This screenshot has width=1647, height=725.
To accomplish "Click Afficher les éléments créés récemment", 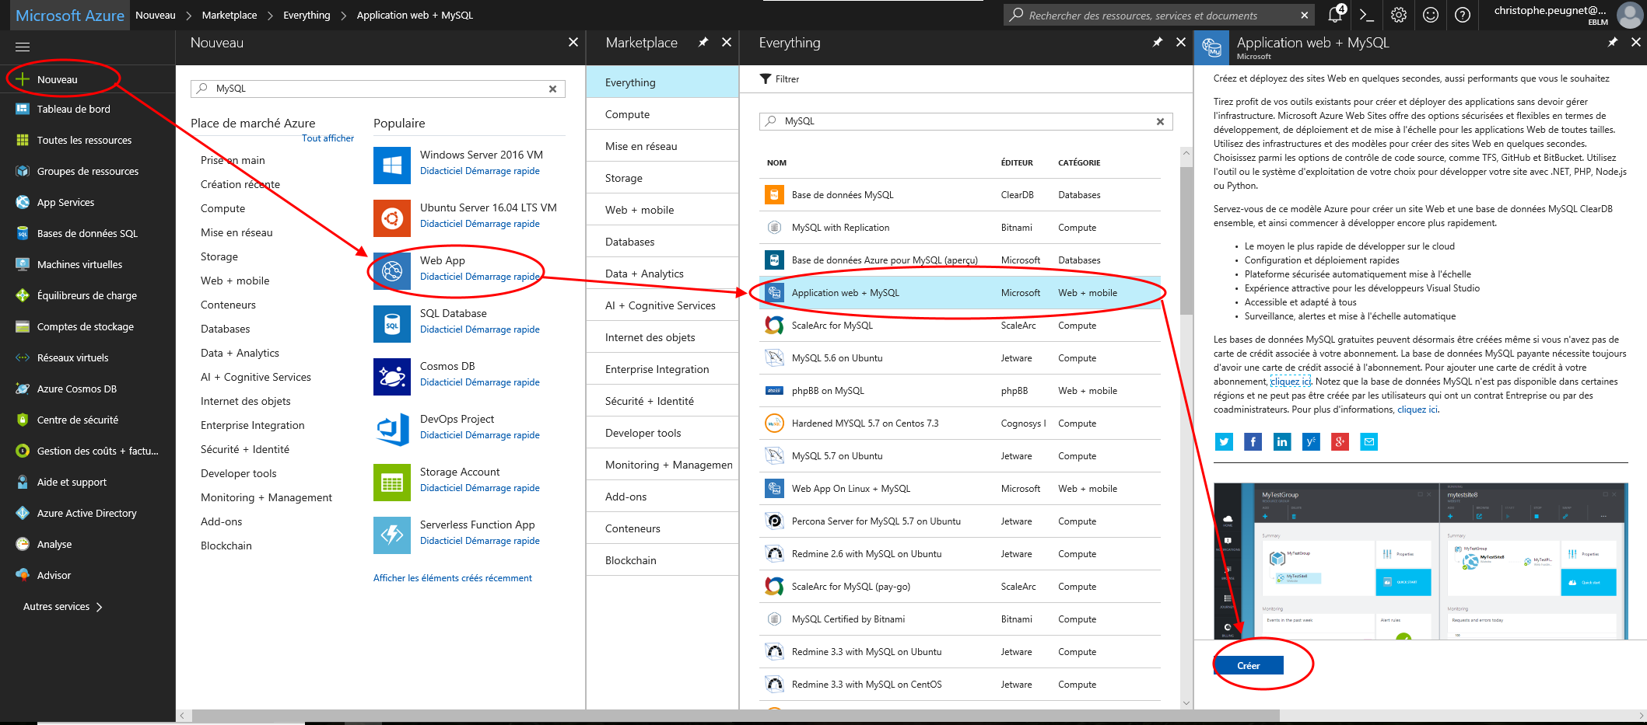I will pyautogui.click(x=453, y=578).
